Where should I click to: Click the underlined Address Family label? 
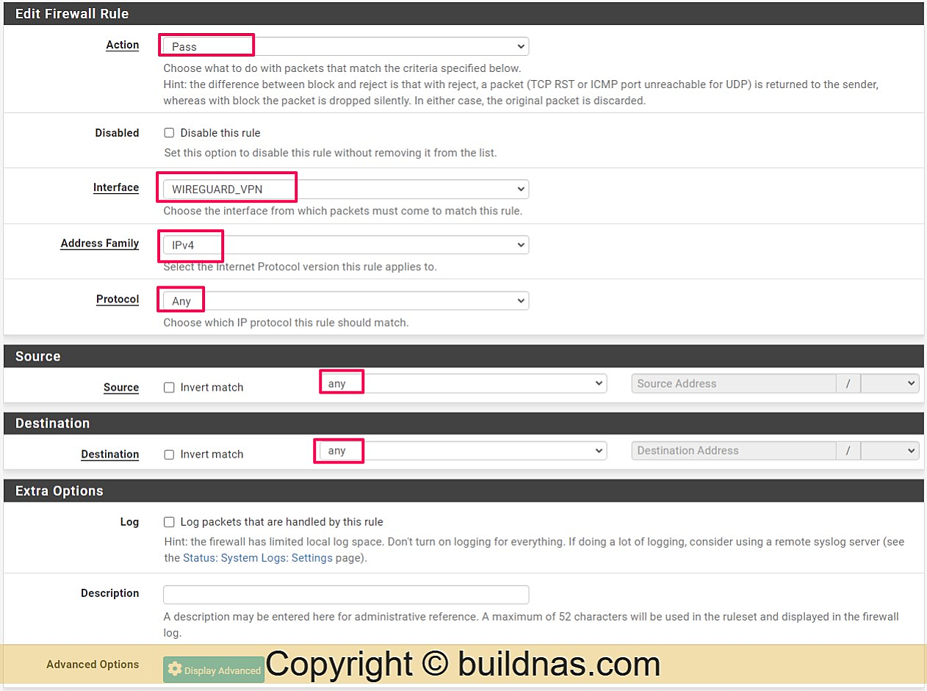pos(100,243)
